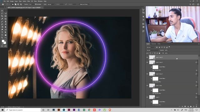Click the Create new group folder icon
Screen dimensions: 200x112
point(191,106)
